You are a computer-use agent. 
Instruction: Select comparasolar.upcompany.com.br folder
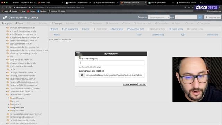click(x=26, y=114)
